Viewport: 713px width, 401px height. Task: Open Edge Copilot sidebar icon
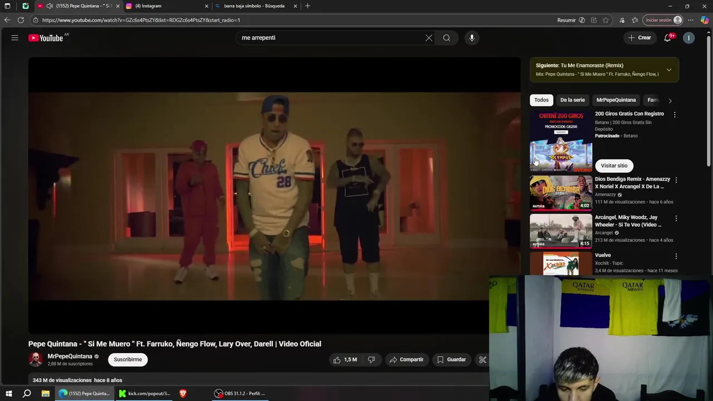click(705, 20)
